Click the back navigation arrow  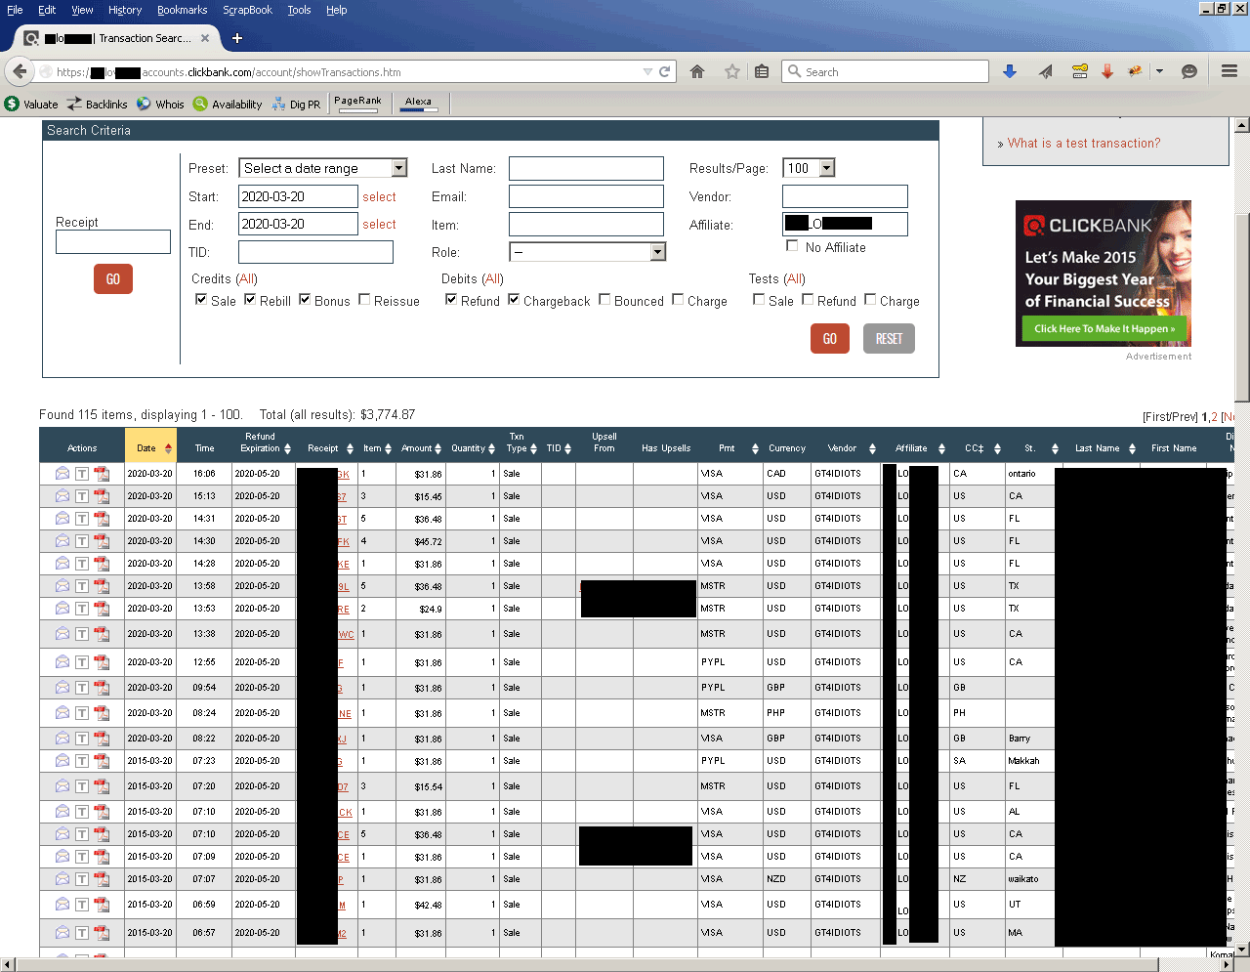21,71
